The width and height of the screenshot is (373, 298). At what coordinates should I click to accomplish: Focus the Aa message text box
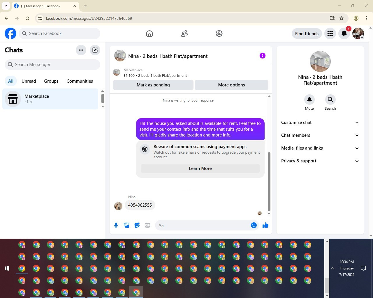click(x=203, y=225)
